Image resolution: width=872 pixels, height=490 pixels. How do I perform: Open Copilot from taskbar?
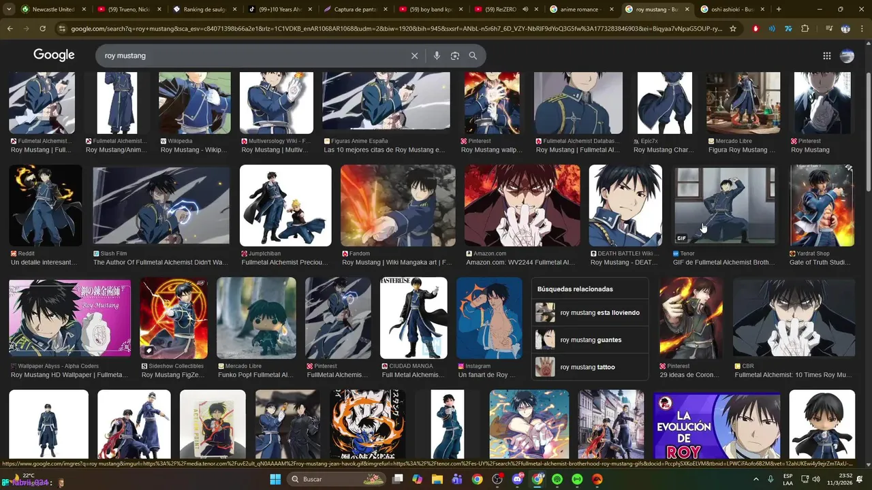[x=417, y=479]
